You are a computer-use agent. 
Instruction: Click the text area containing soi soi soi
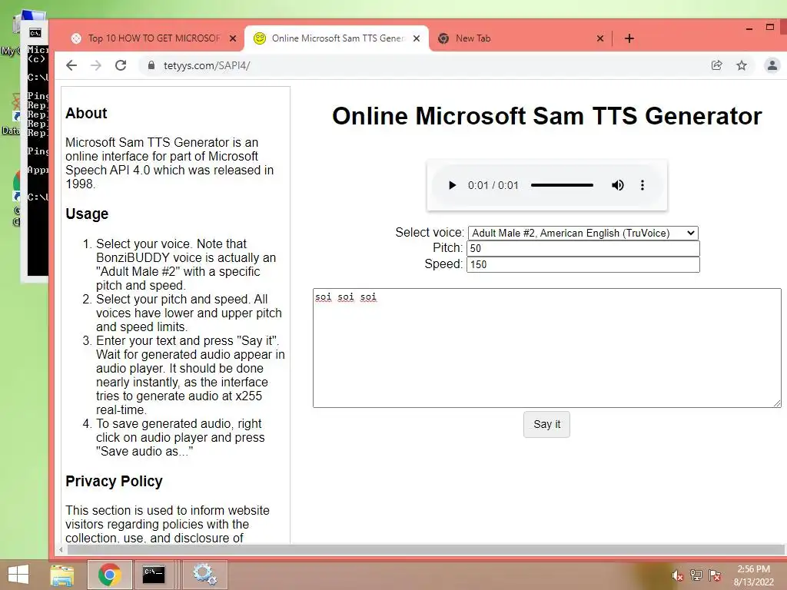(546, 348)
